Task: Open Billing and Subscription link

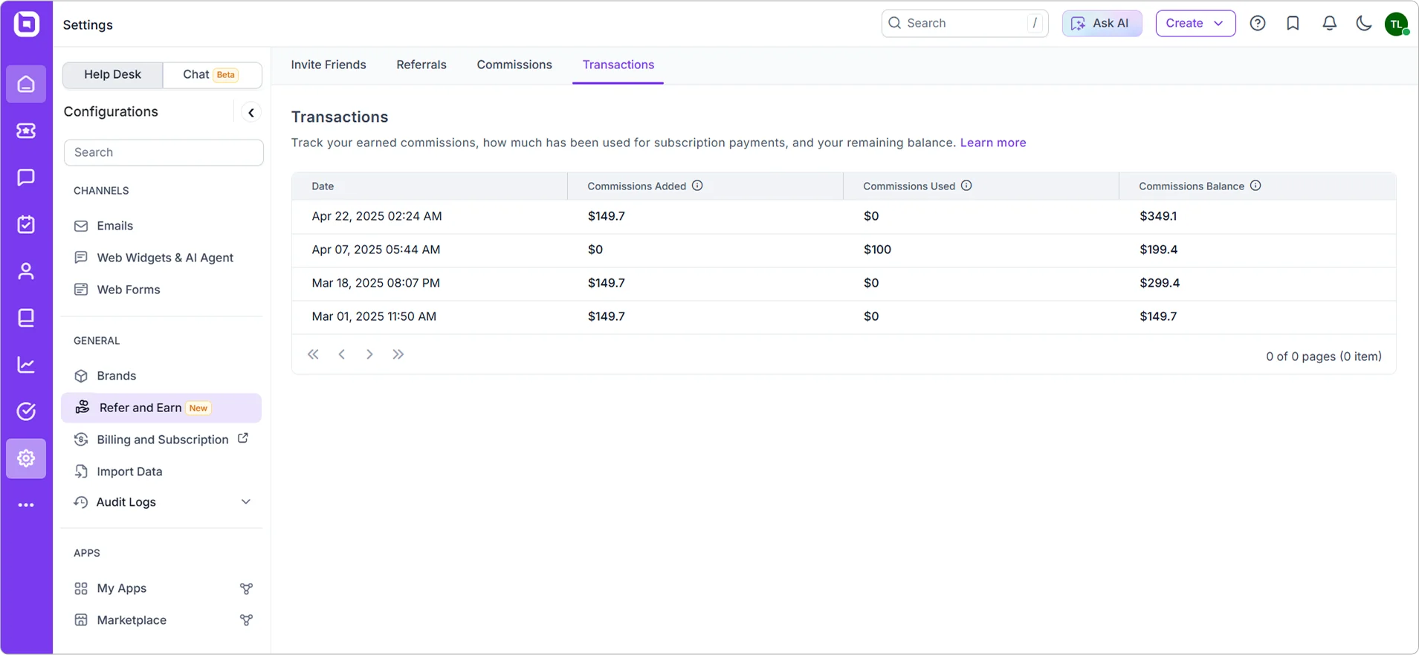Action: pos(162,440)
